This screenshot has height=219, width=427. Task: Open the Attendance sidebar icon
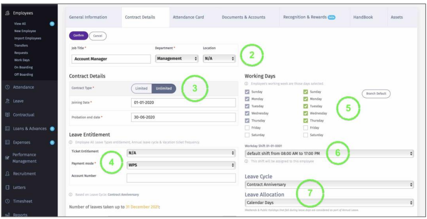click(x=8, y=87)
